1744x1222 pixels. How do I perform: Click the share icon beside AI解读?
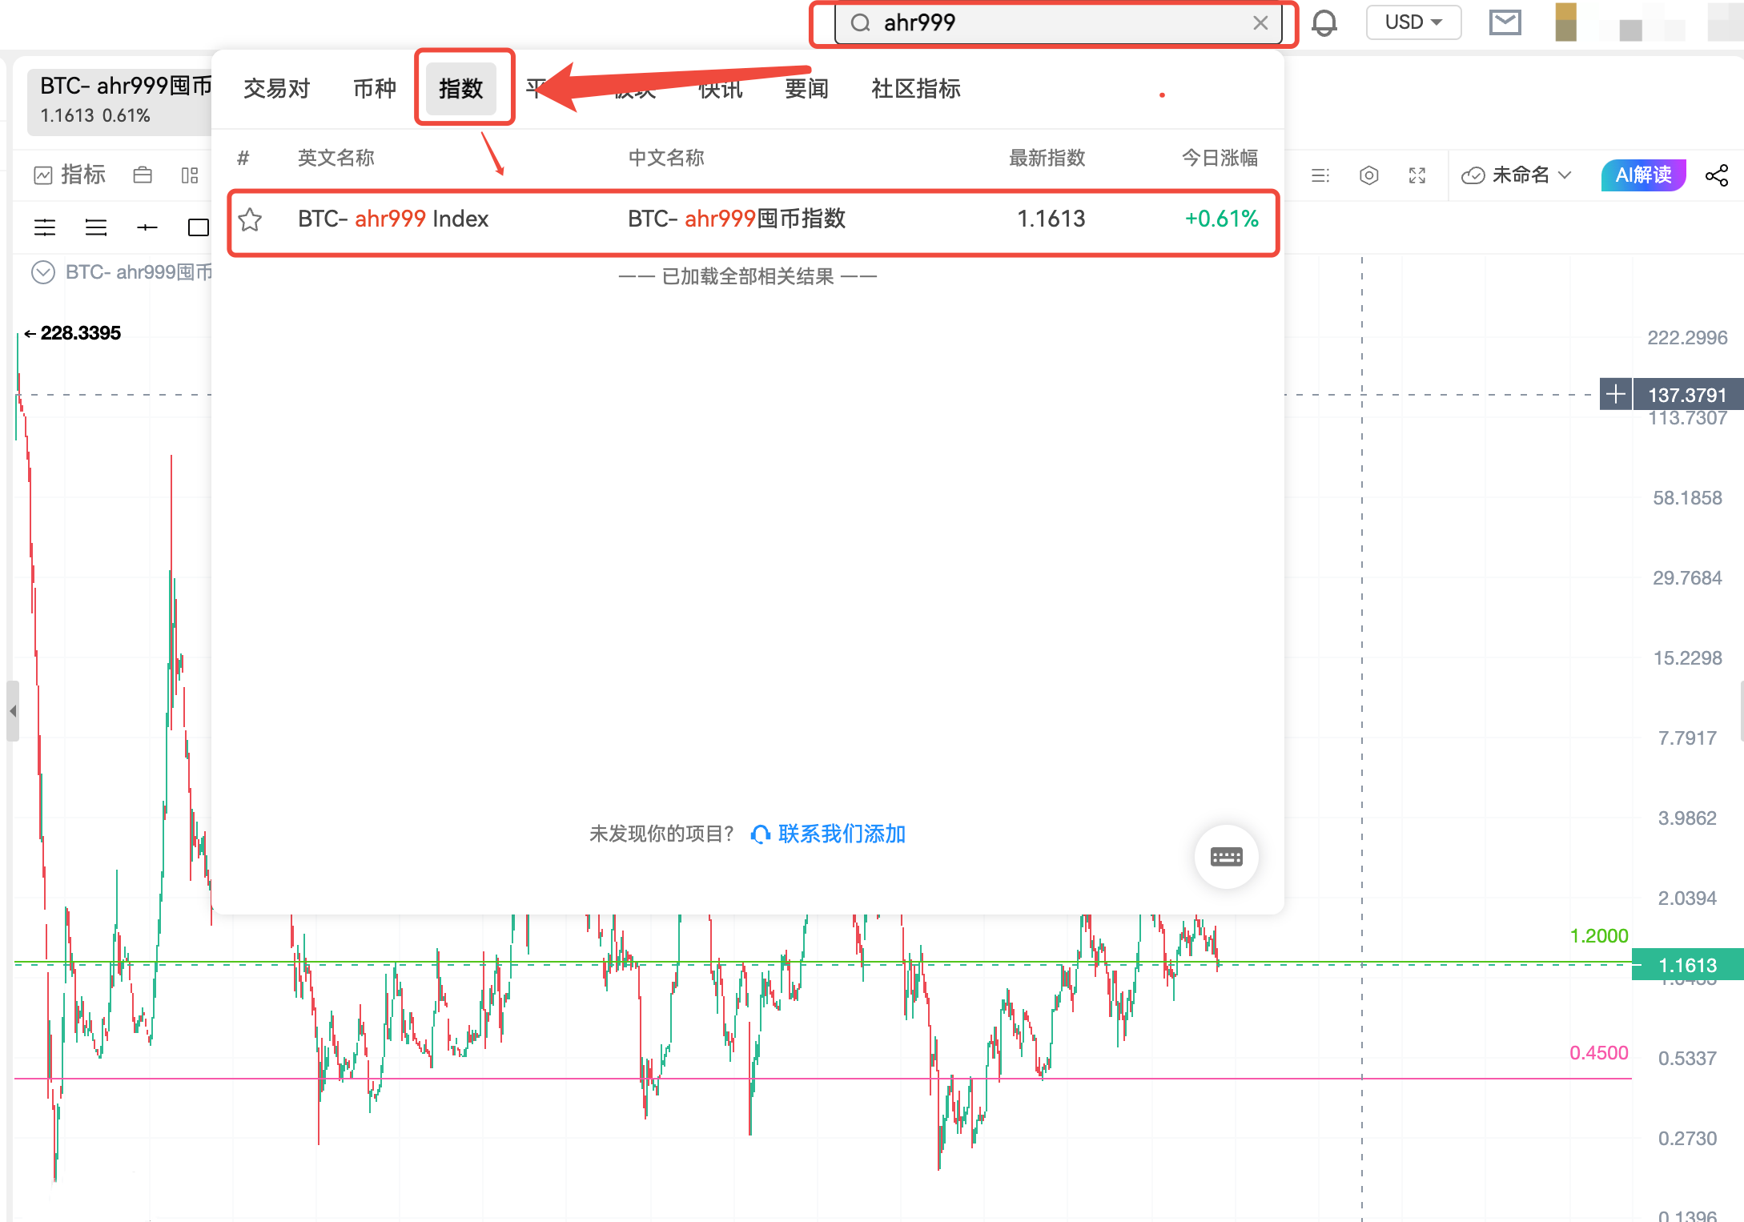1716,175
